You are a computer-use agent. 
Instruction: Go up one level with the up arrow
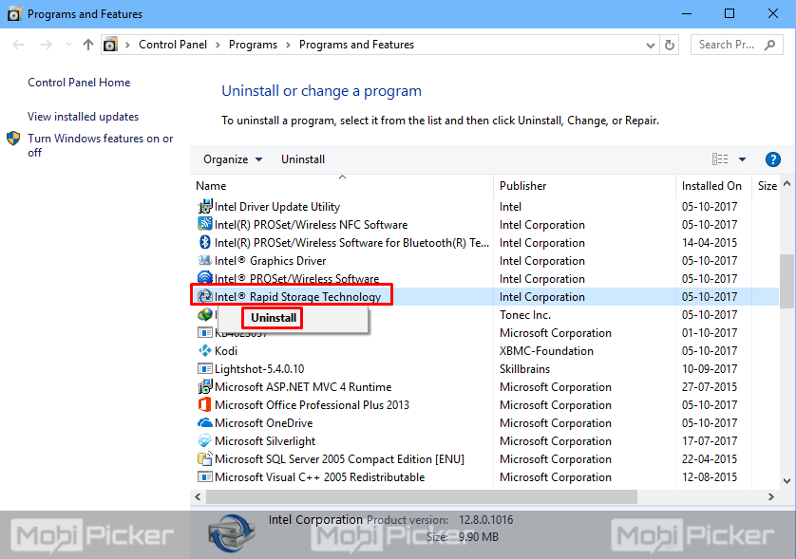(x=87, y=45)
